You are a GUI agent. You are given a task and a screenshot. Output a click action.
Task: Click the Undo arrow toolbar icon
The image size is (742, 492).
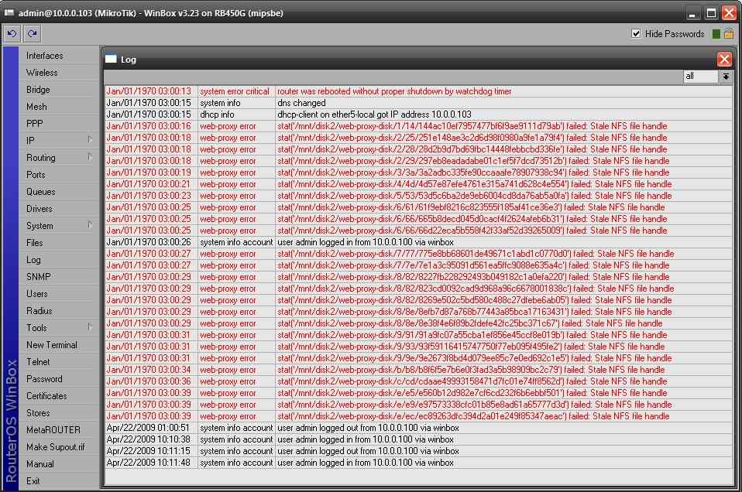(x=12, y=33)
